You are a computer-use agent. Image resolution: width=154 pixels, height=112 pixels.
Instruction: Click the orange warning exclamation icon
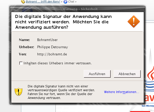tap(134, 22)
